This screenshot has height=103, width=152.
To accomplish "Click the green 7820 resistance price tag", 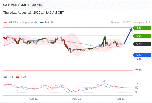I will (142, 28).
